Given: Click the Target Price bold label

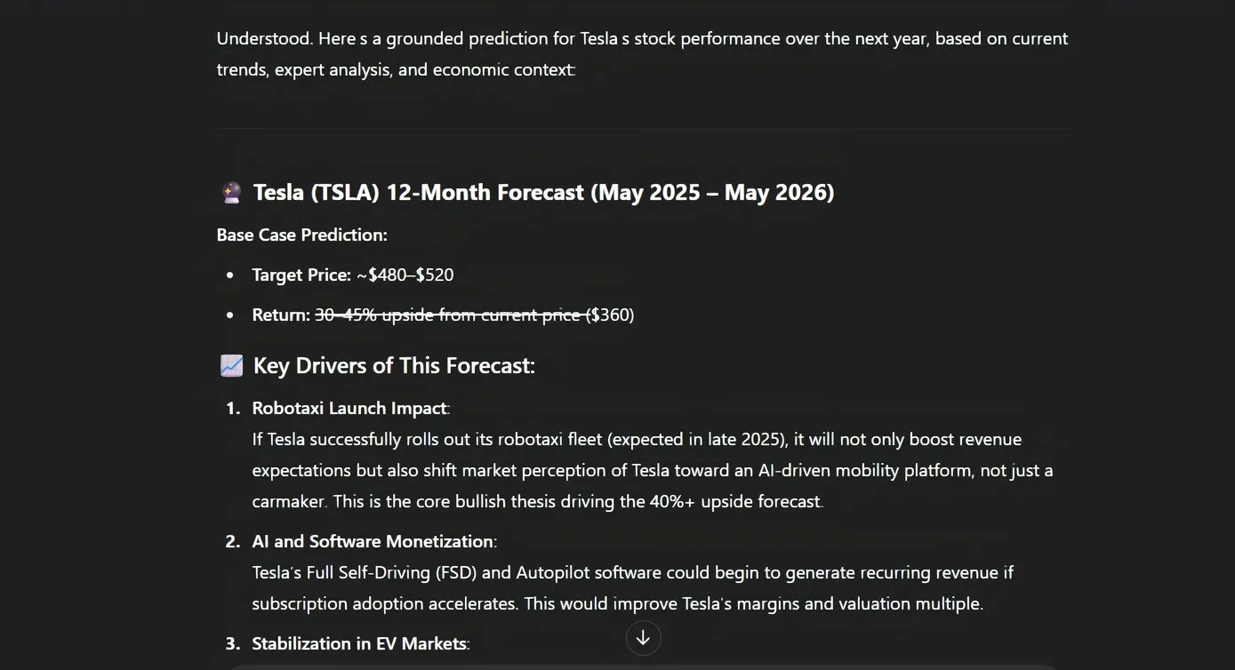Looking at the screenshot, I should click(301, 275).
